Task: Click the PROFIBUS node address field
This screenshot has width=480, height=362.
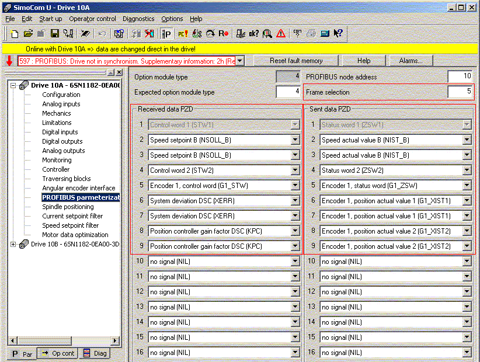Action: tap(460, 76)
